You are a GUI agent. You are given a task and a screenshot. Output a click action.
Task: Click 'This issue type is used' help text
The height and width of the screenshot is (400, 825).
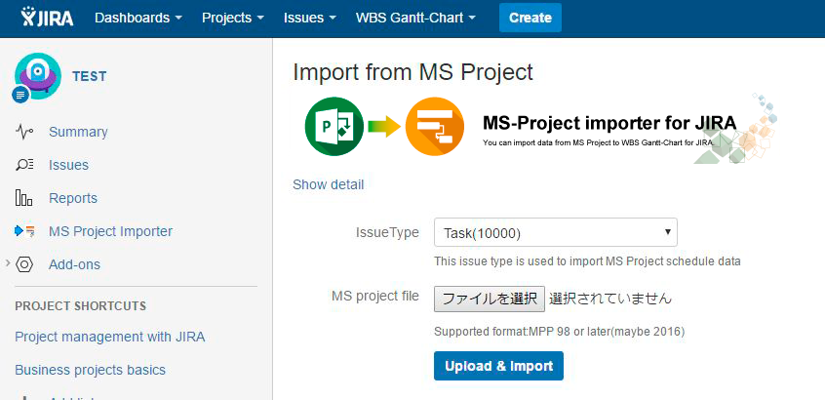[587, 261]
